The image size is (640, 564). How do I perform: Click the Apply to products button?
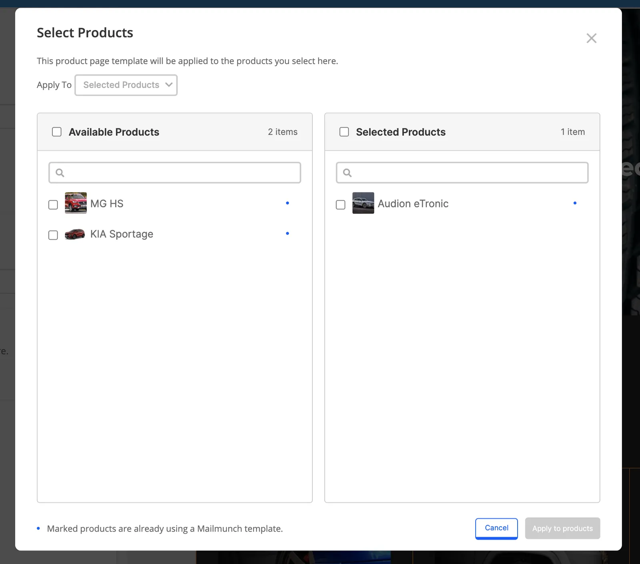[562, 528]
